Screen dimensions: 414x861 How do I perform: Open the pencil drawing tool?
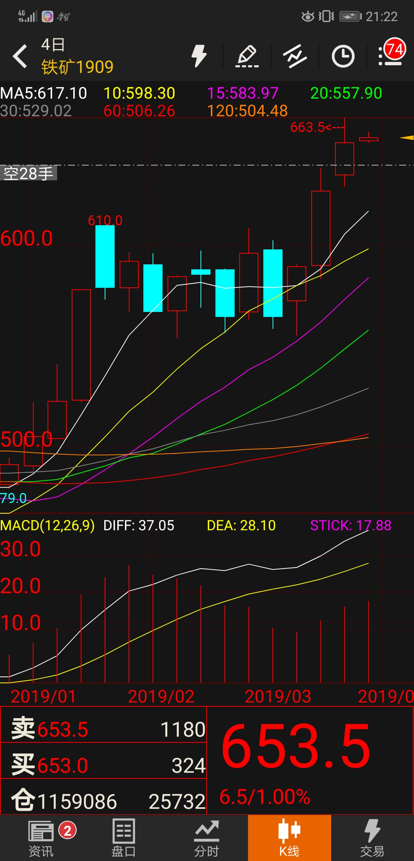click(x=247, y=56)
